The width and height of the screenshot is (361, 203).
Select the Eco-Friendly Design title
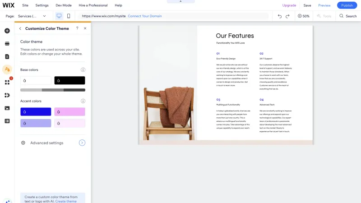pos(226,59)
